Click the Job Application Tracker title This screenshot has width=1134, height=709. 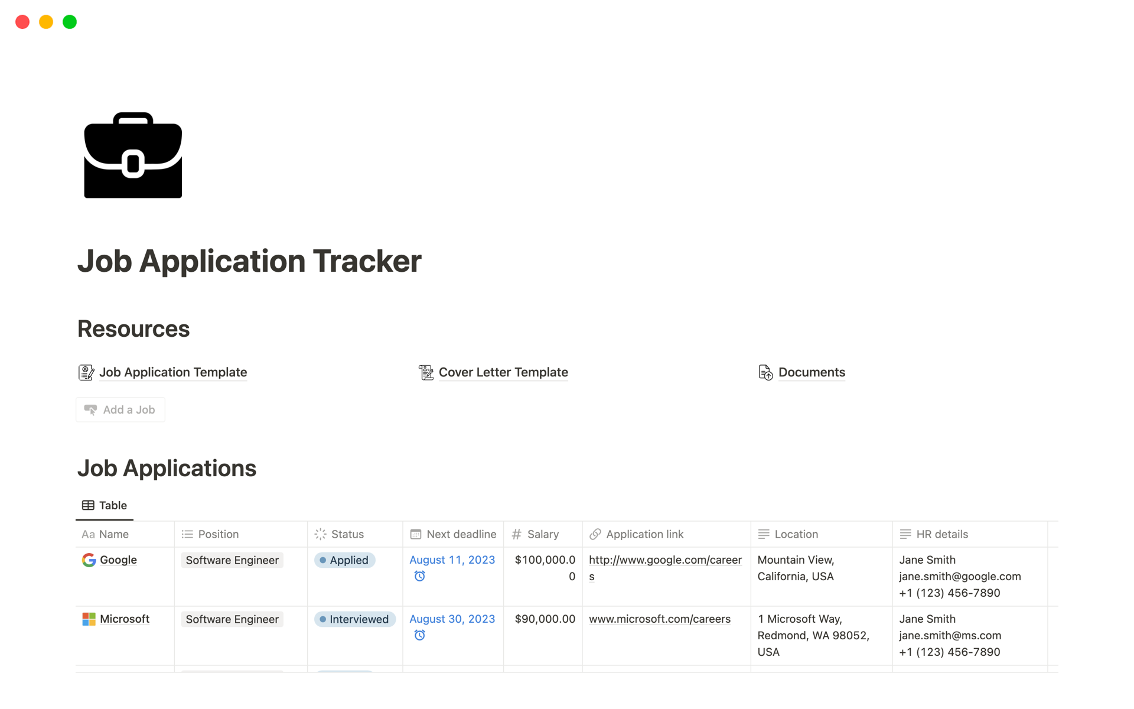[x=249, y=261]
